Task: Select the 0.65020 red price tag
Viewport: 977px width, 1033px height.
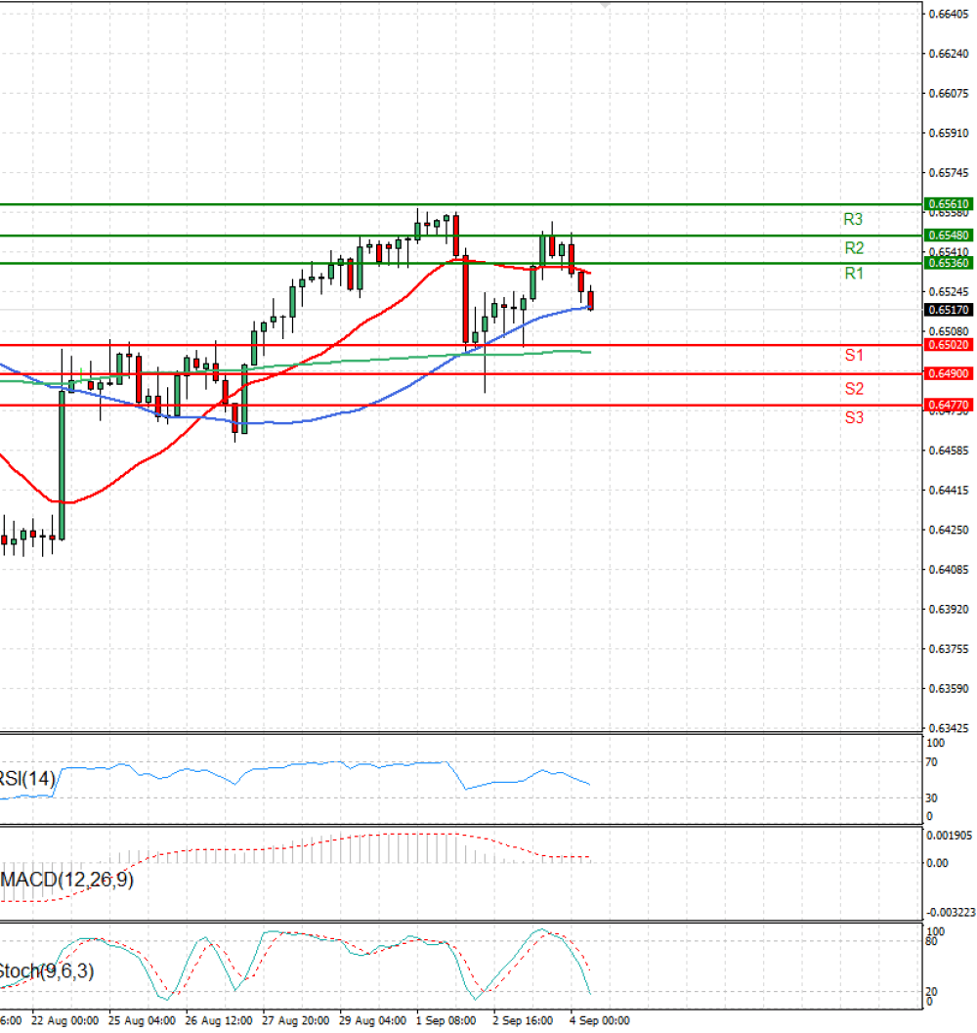Action: [x=949, y=345]
